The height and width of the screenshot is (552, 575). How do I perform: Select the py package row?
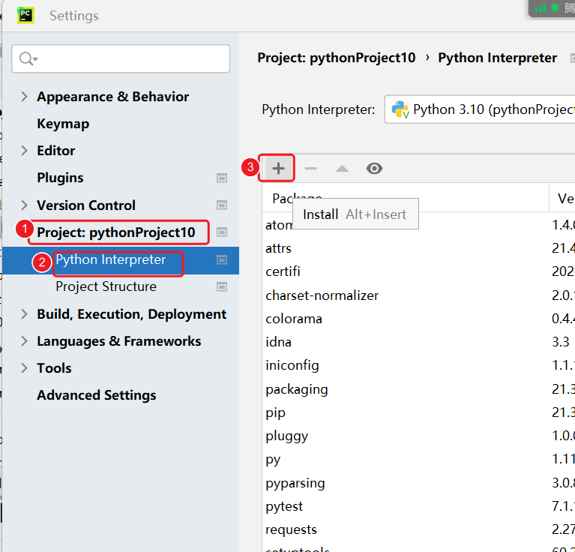pyautogui.click(x=418, y=459)
